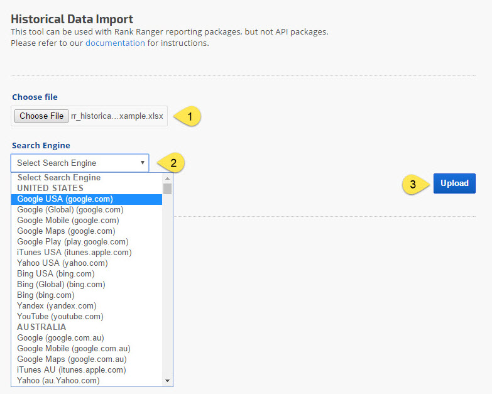The width and height of the screenshot is (492, 394).
Task: Pick YouTube (youtube.com) in the list
Action: pyautogui.click(x=60, y=317)
